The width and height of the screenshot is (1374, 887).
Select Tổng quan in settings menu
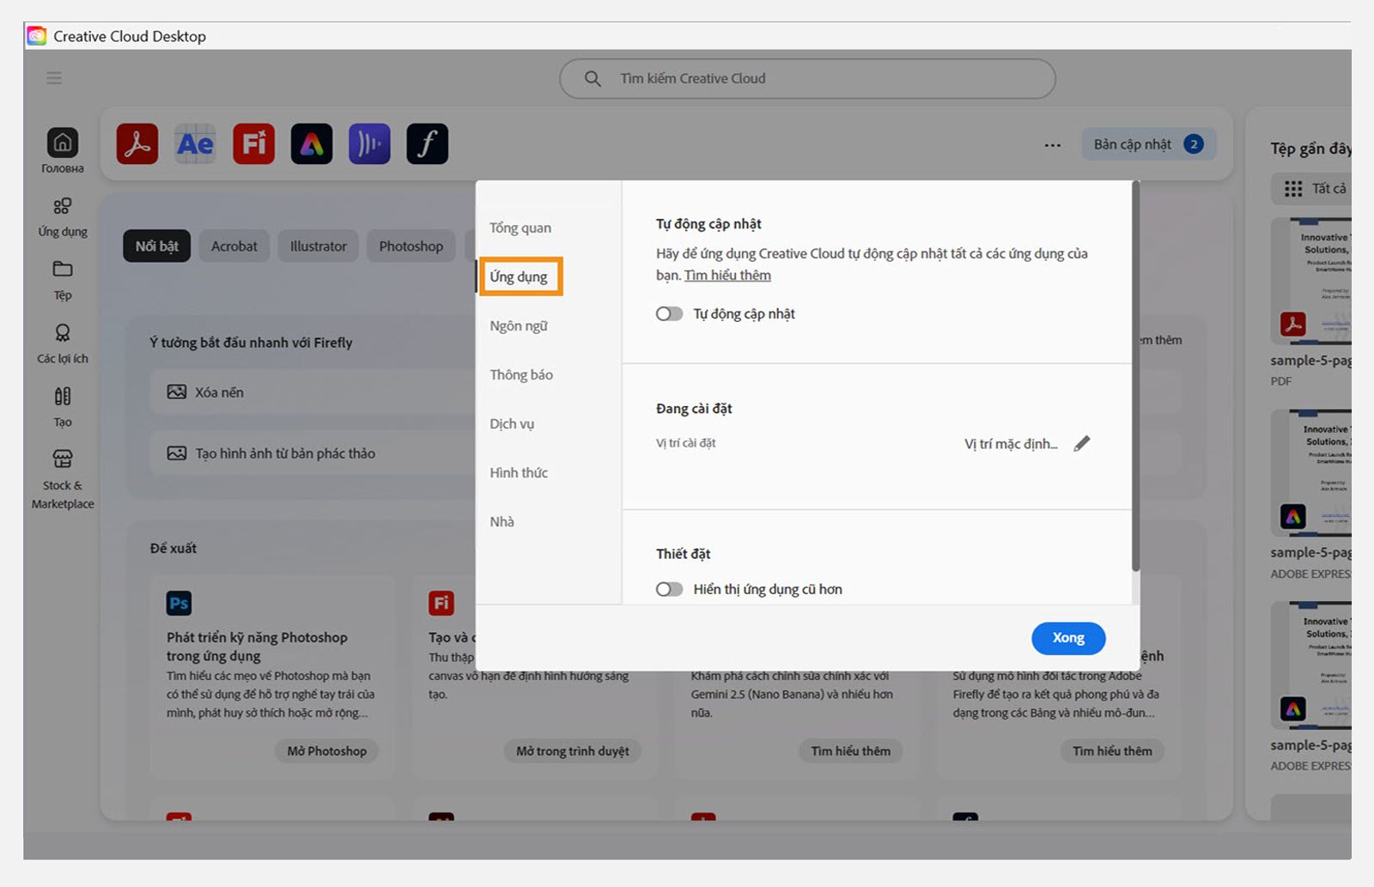[x=520, y=228]
